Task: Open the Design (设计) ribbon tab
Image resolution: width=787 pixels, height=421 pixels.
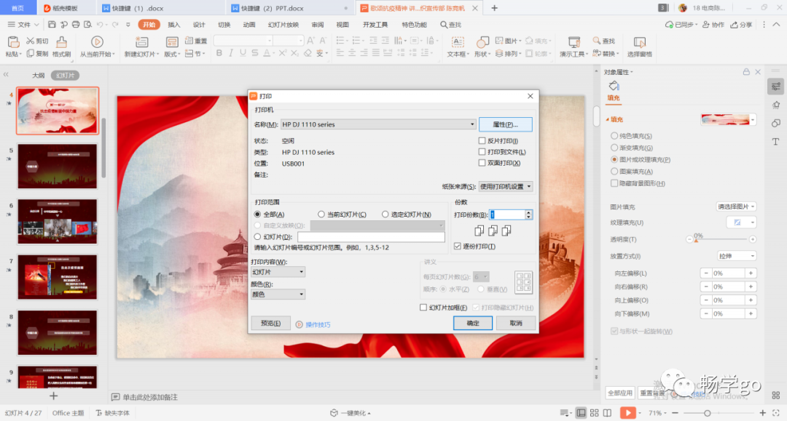Action: 199,25
